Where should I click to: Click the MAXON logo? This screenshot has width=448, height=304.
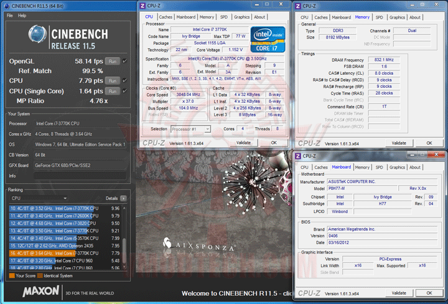tap(41, 292)
